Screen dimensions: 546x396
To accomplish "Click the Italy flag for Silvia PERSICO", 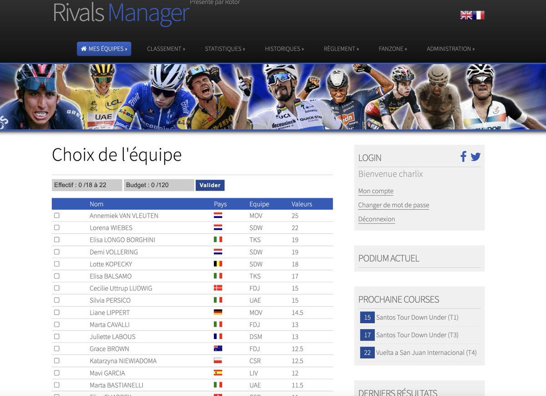I will (x=218, y=300).
